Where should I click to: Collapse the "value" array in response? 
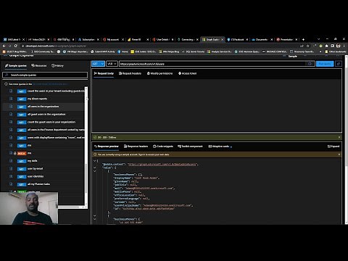(94, 167)
